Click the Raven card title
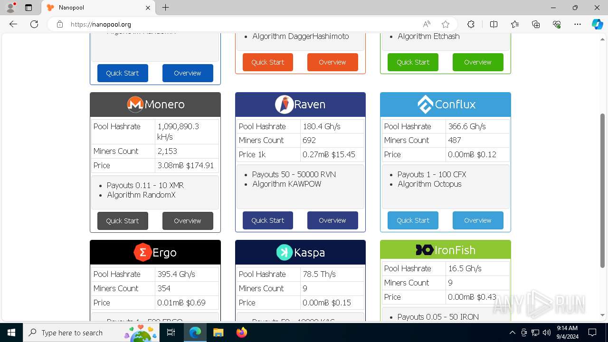Screen dimensions: 608x342 [310, 104]
